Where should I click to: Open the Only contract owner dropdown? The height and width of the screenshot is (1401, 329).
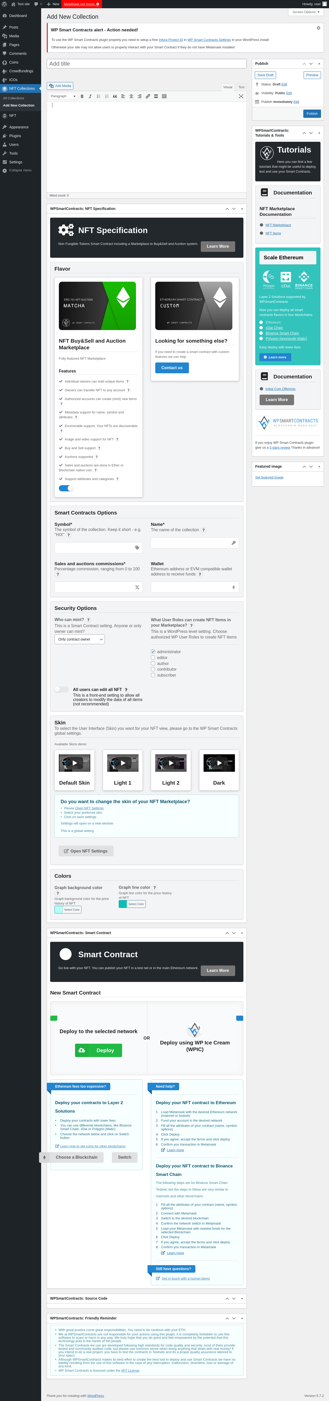79,639
